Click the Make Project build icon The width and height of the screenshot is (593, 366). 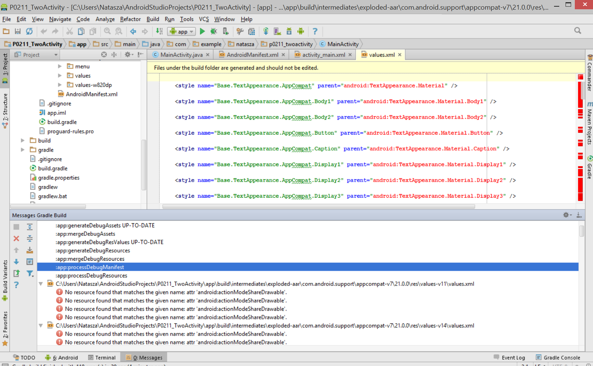tap(159, 32)
